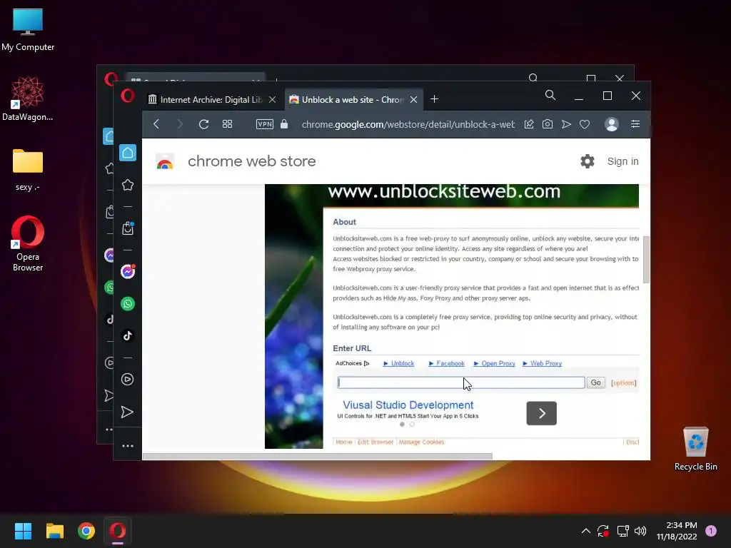This screenshot has height=548, width=731.
Task: Expand the system tray hidden icons chevron
Action: [586, 531]
